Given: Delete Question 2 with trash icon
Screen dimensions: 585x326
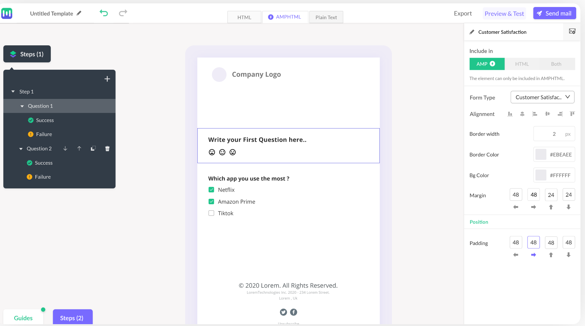Looking at the screenshot, I should point(107,149).
